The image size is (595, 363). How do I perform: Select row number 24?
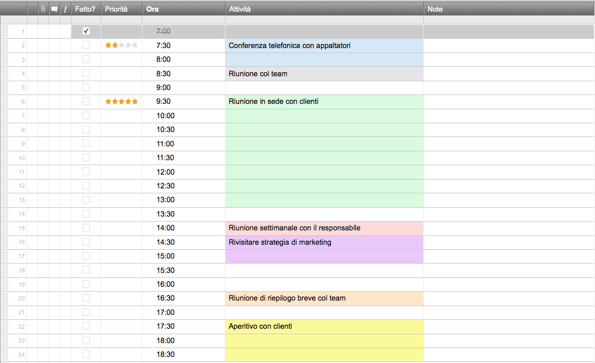pos(18,355)
